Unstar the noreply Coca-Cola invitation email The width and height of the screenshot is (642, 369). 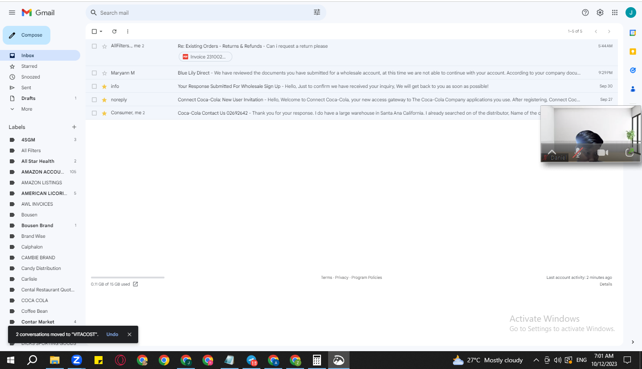[x=104, y=100]
